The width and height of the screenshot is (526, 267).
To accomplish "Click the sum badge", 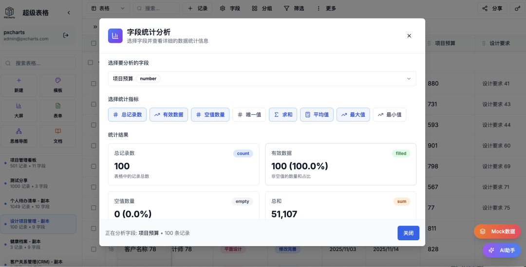I will point(401,201).
